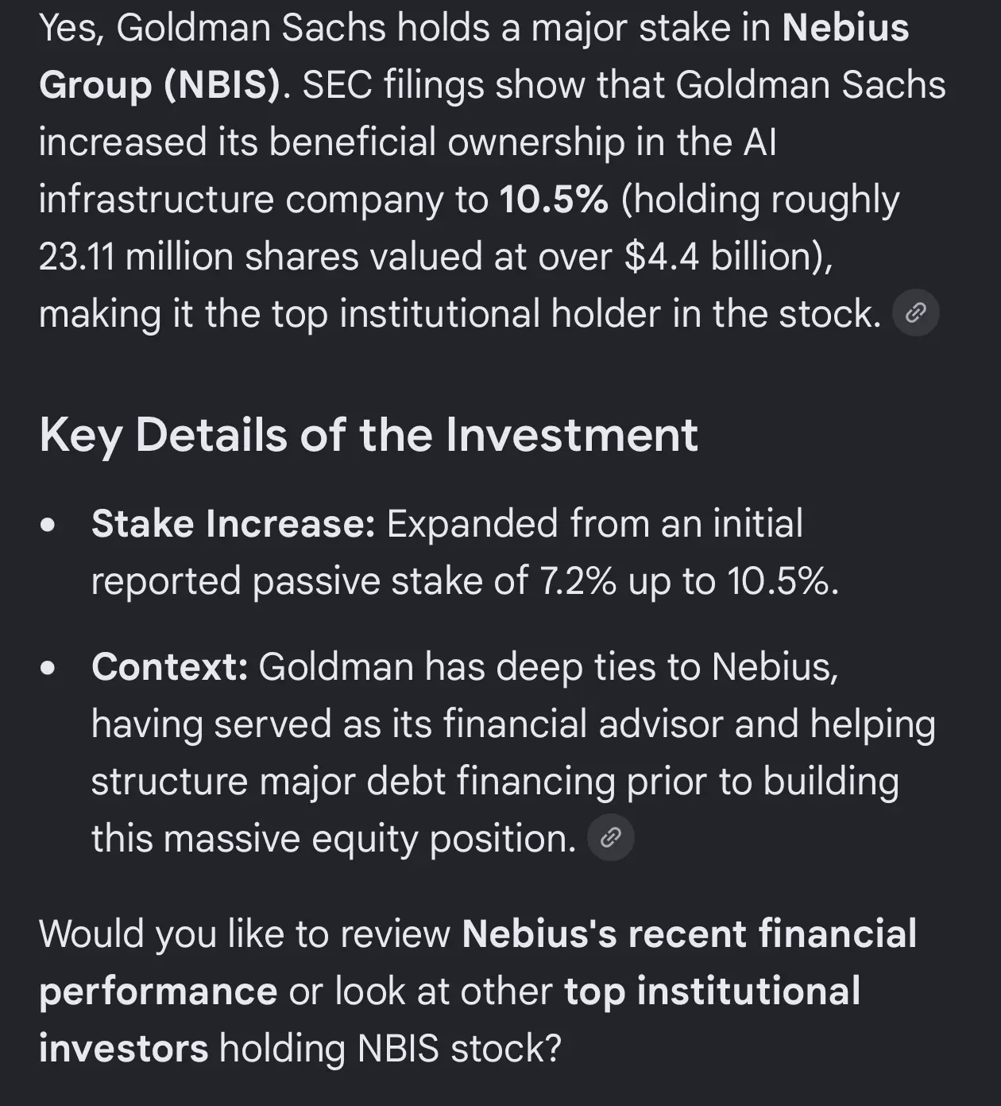Click the '7.2% up to 10.5%' text

point(684,581)
